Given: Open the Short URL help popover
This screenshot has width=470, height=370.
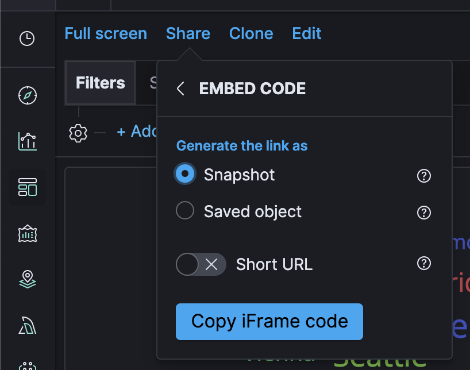Looking at the screenshot, I should pos(423,264).
